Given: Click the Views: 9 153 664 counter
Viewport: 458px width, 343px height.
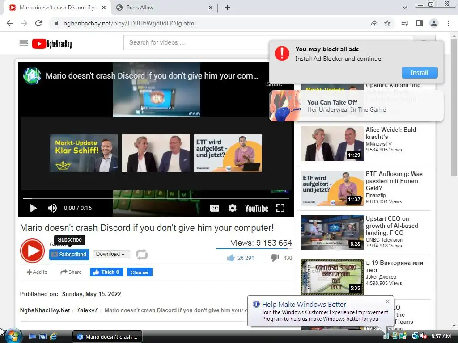Looking at the screenshot, I should click(x=261, y=243).
